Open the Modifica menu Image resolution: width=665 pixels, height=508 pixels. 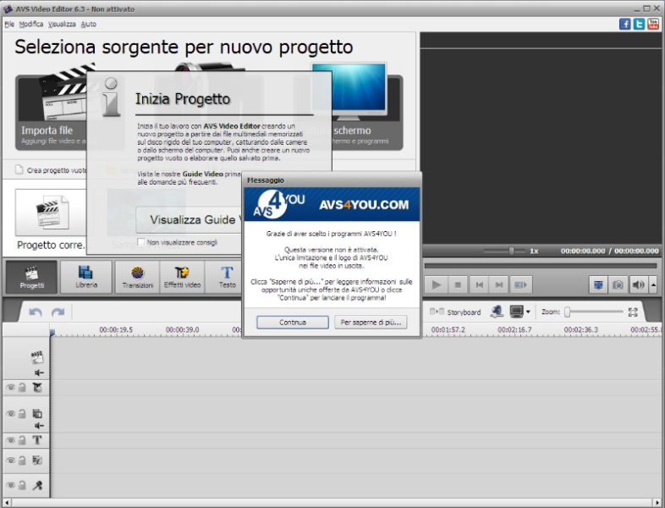[x=31, y=25]
